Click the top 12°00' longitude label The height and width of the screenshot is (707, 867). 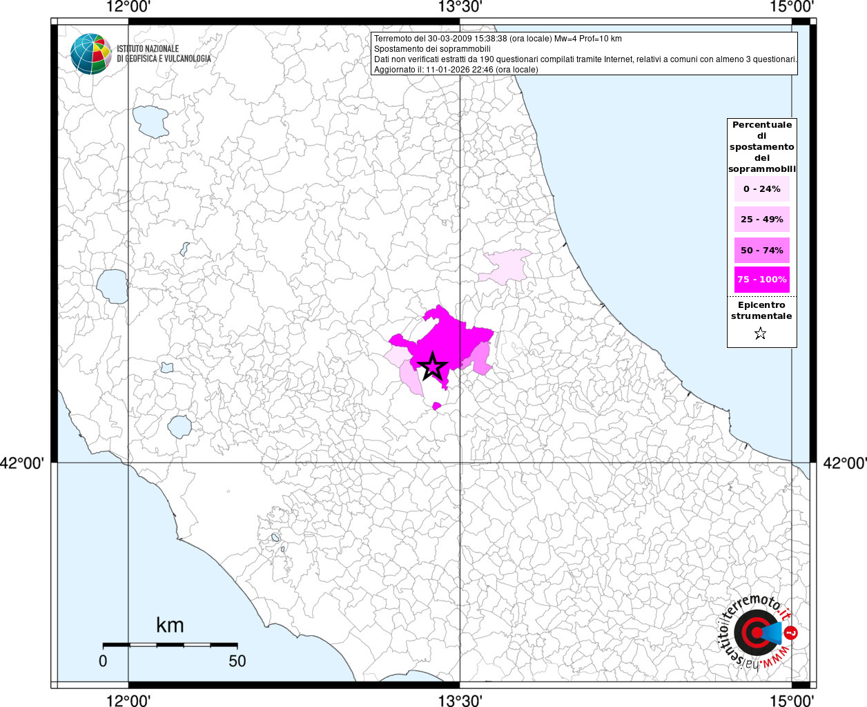(128, 8)
